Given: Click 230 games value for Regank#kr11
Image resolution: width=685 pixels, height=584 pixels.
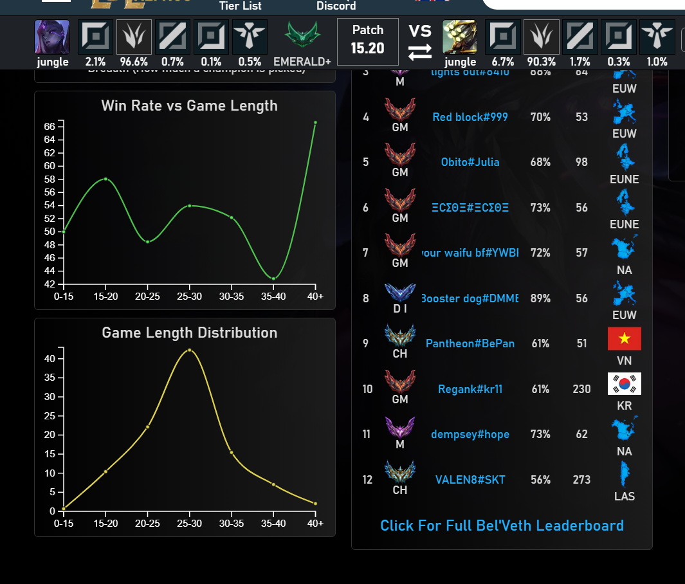Looking at the screenshot, I should [581, 388].
